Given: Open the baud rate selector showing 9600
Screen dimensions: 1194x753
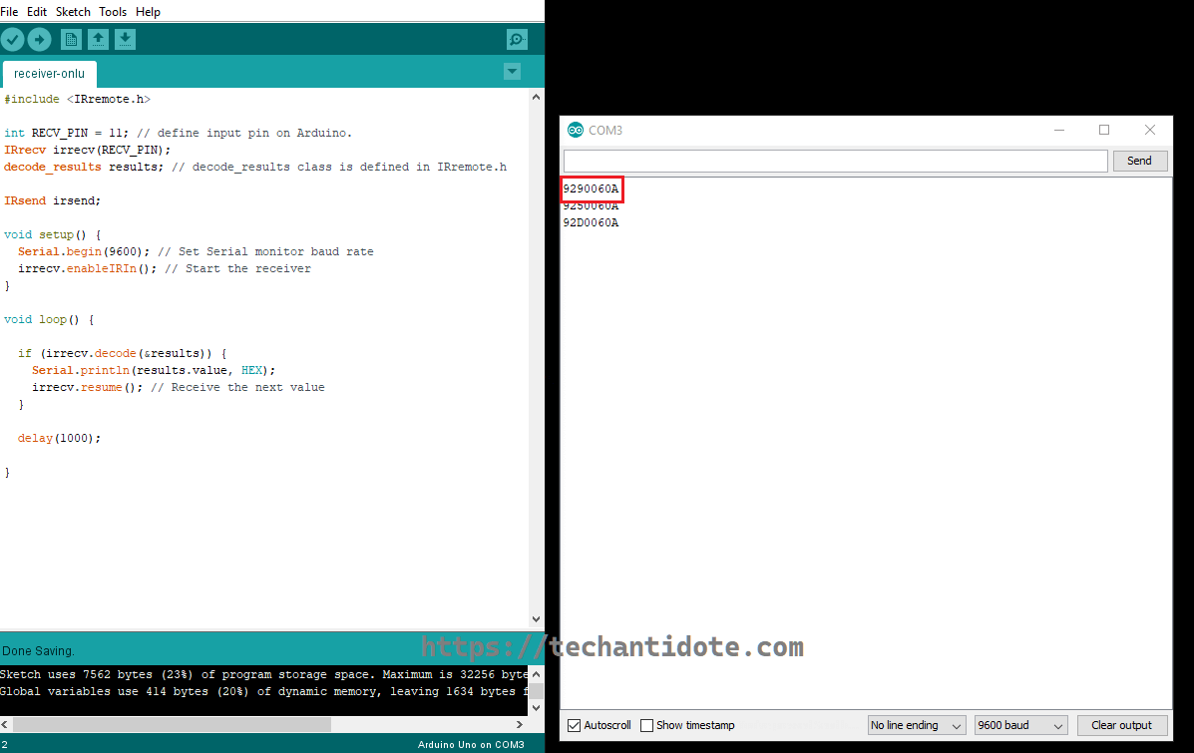Looking at the screenshot, I should coord(1020,725).
